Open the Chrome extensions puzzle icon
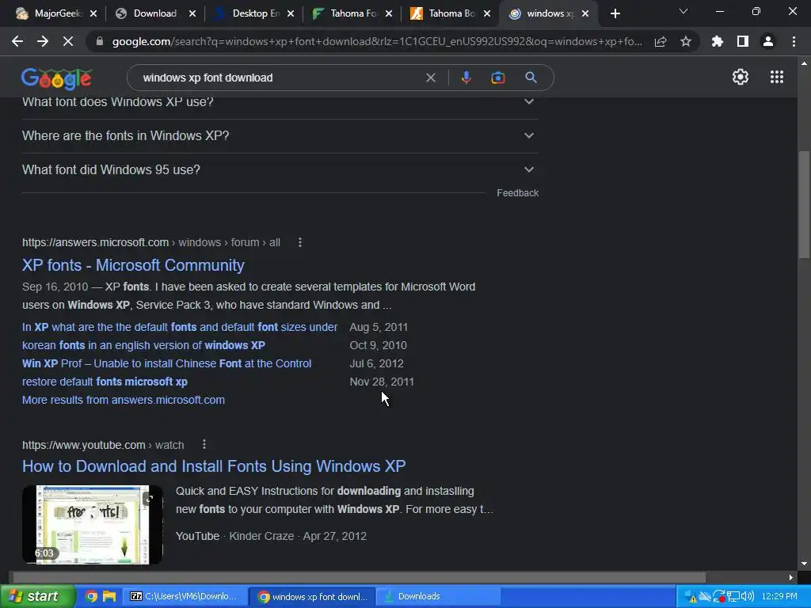This screenshot has height=608, width=811. 718,41
